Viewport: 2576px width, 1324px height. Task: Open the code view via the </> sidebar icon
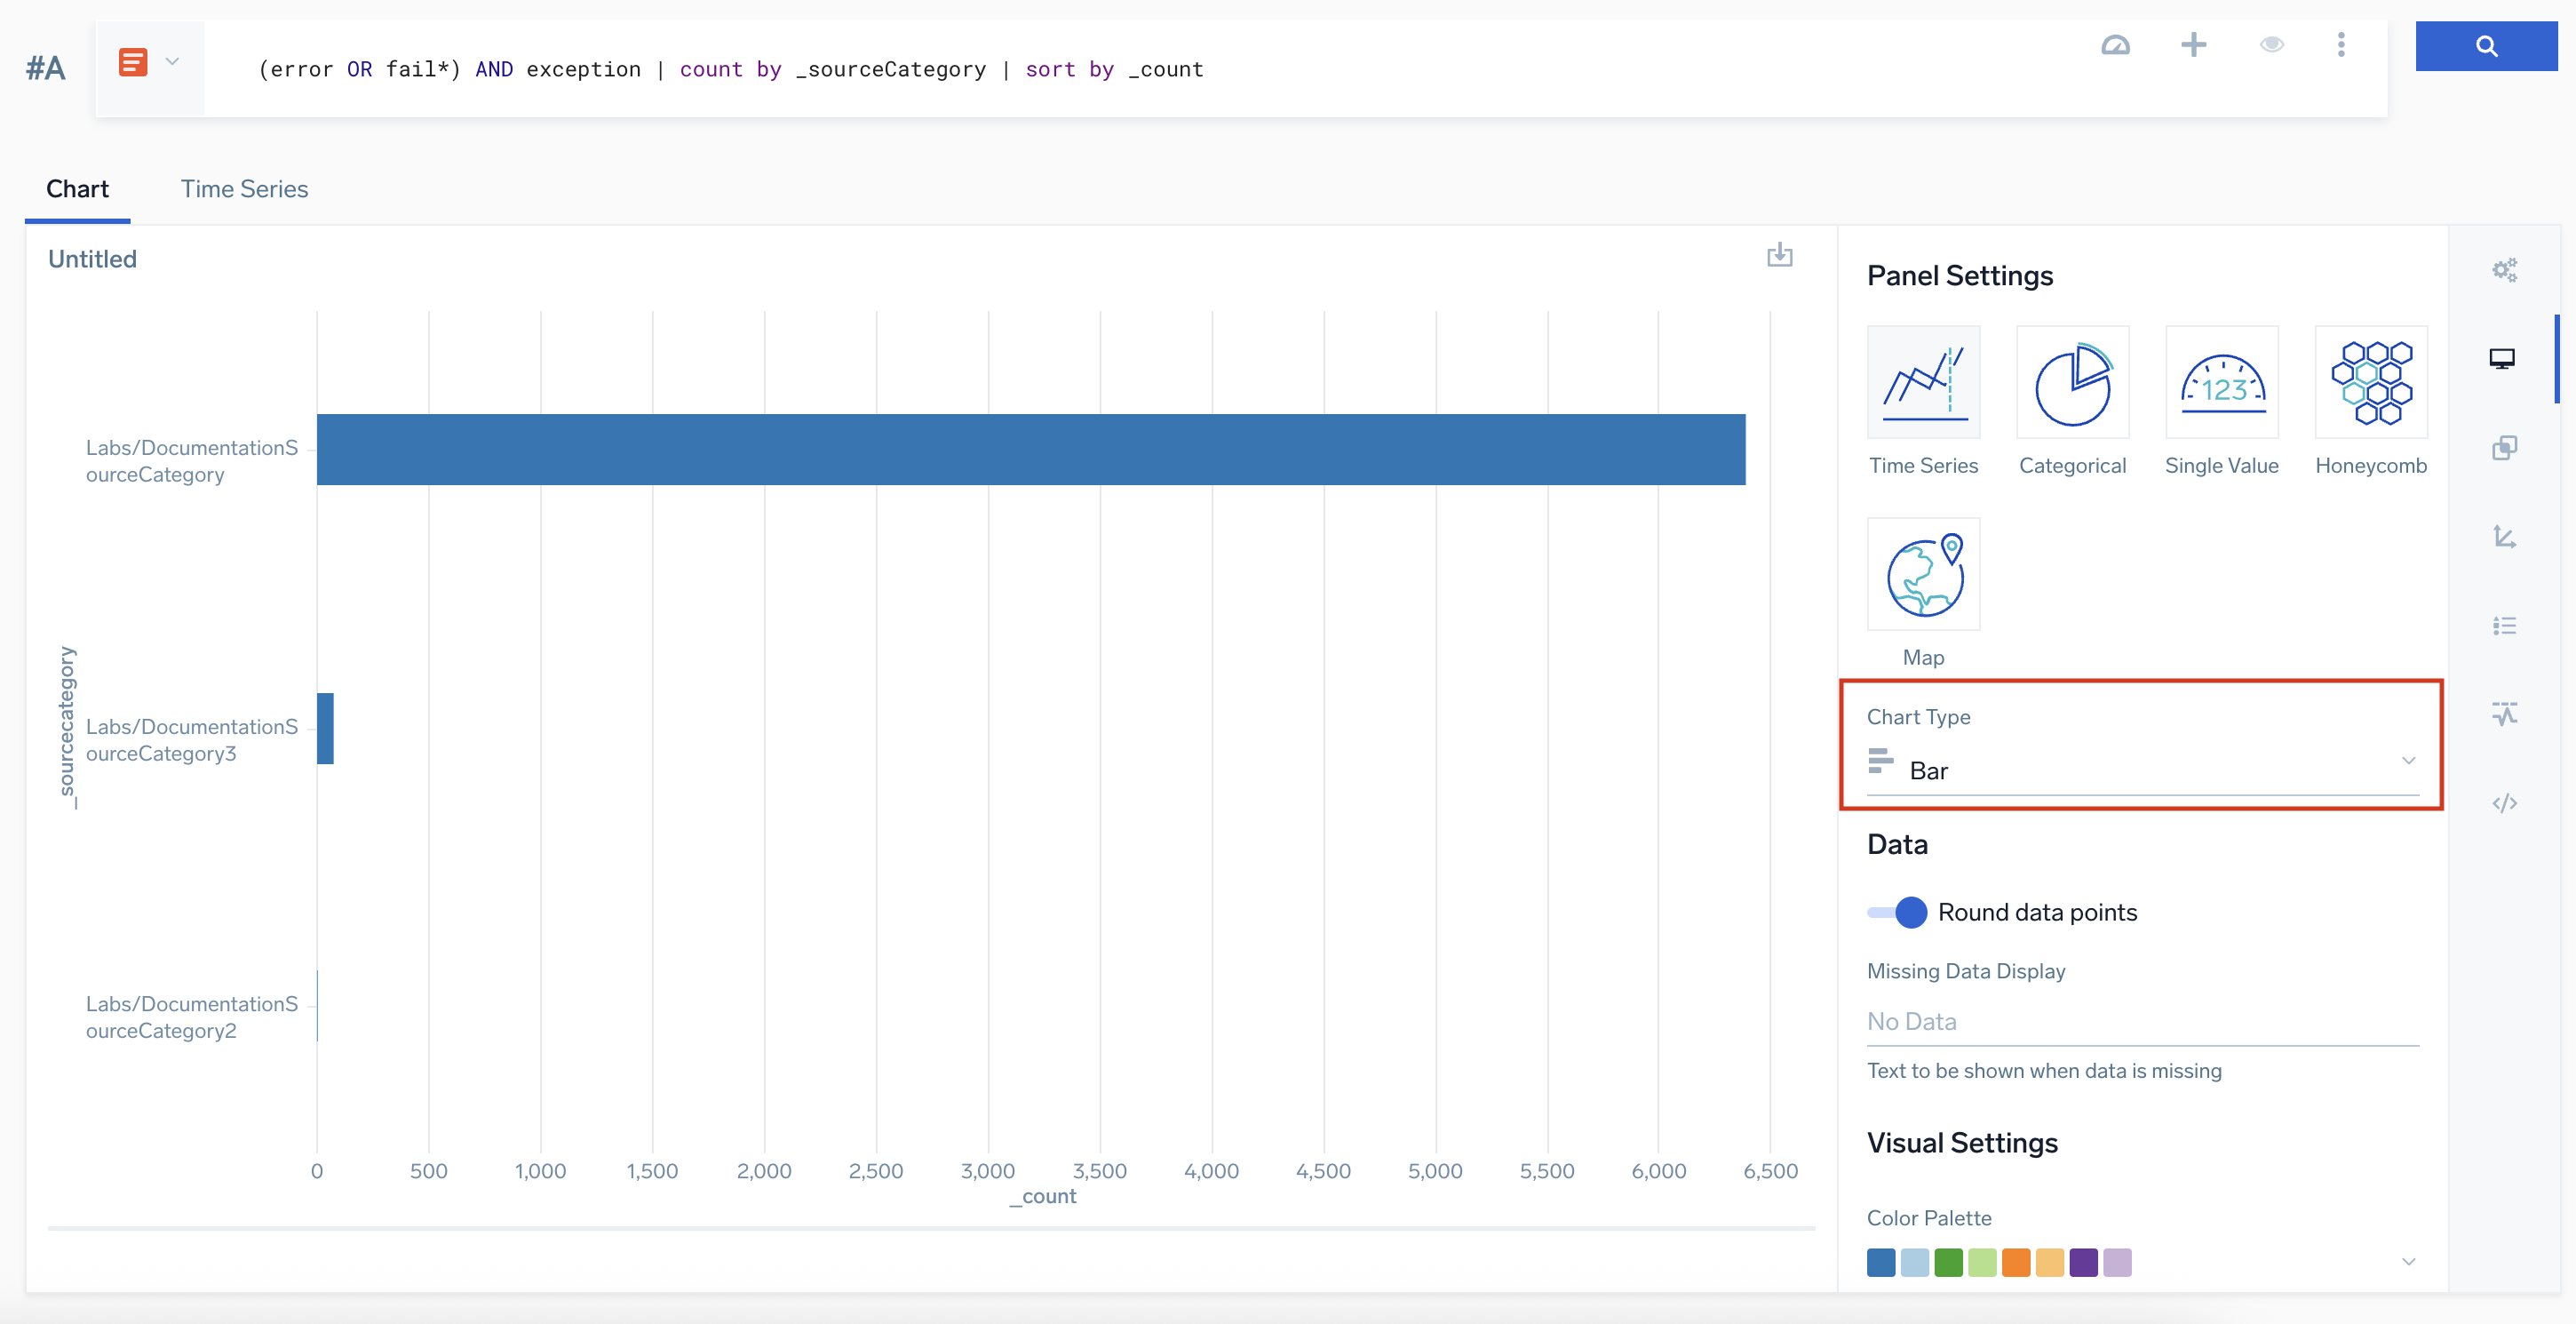coord(2505,803)
